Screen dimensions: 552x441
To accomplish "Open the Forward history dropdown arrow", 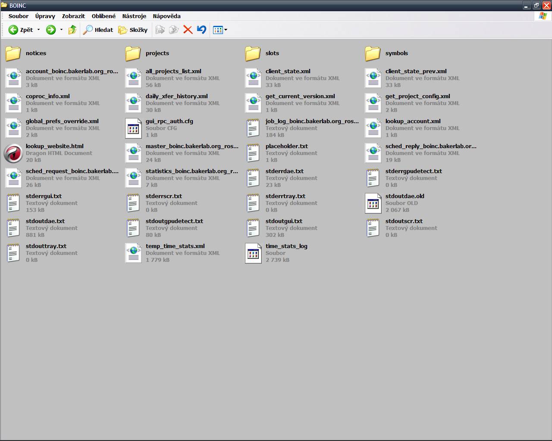I will pos(61,30).
